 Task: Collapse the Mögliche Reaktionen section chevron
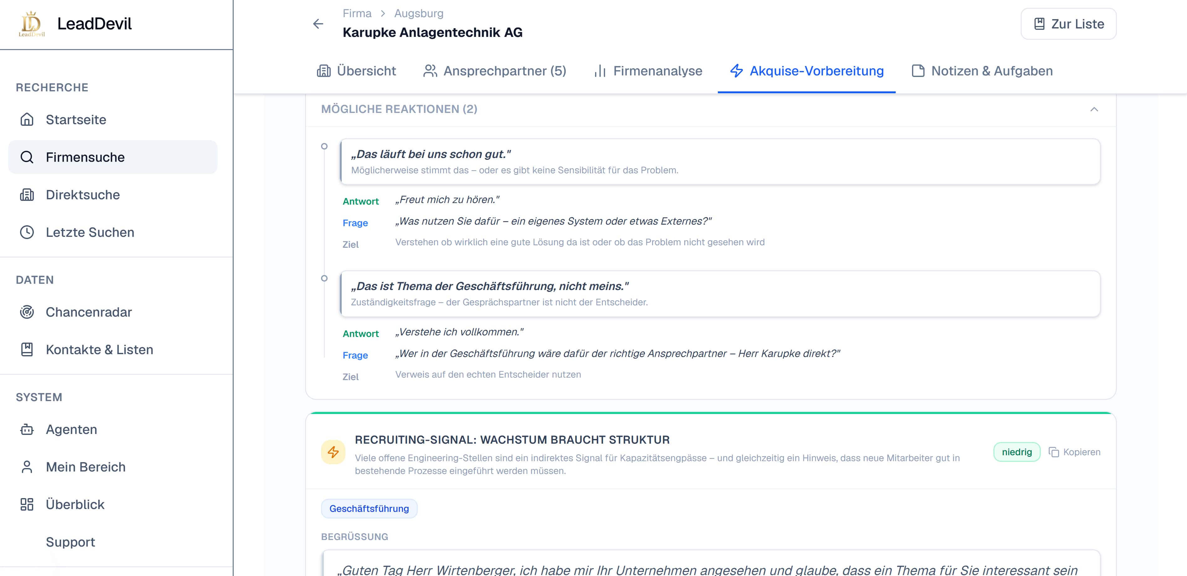[1094, 109]
